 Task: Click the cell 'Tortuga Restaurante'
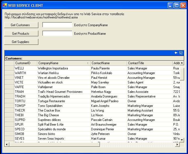[x=64, y=101]
